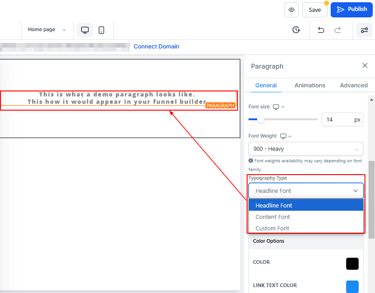Click the eye preview icon
The height and width of the screenshot is (293, 375).
(291, 10)
